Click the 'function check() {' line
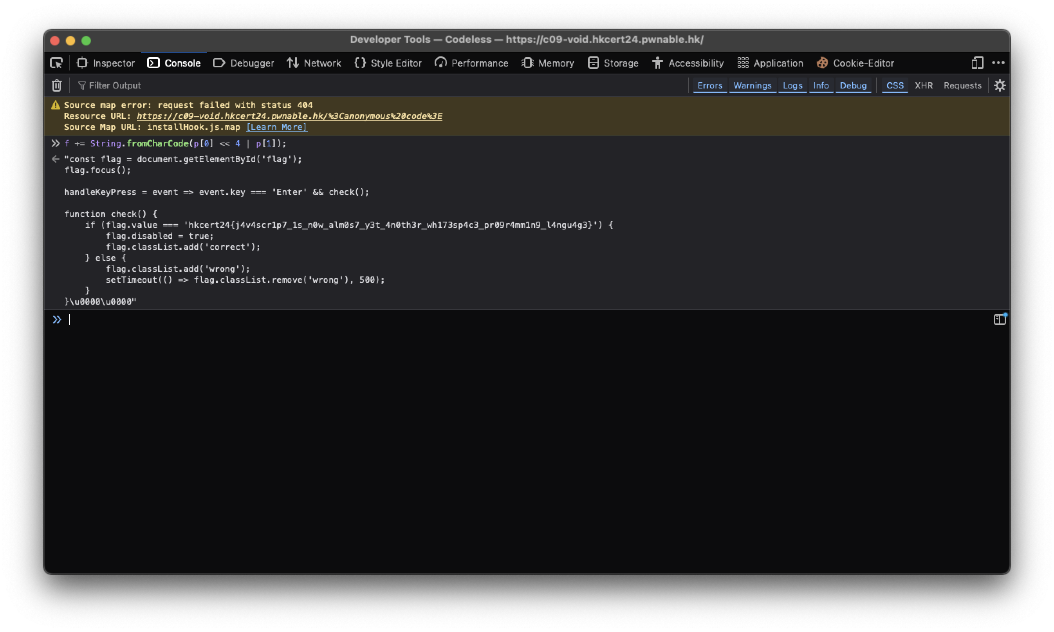The height and width of the screenshot is (632, 1054). click(x=111, y=214)
